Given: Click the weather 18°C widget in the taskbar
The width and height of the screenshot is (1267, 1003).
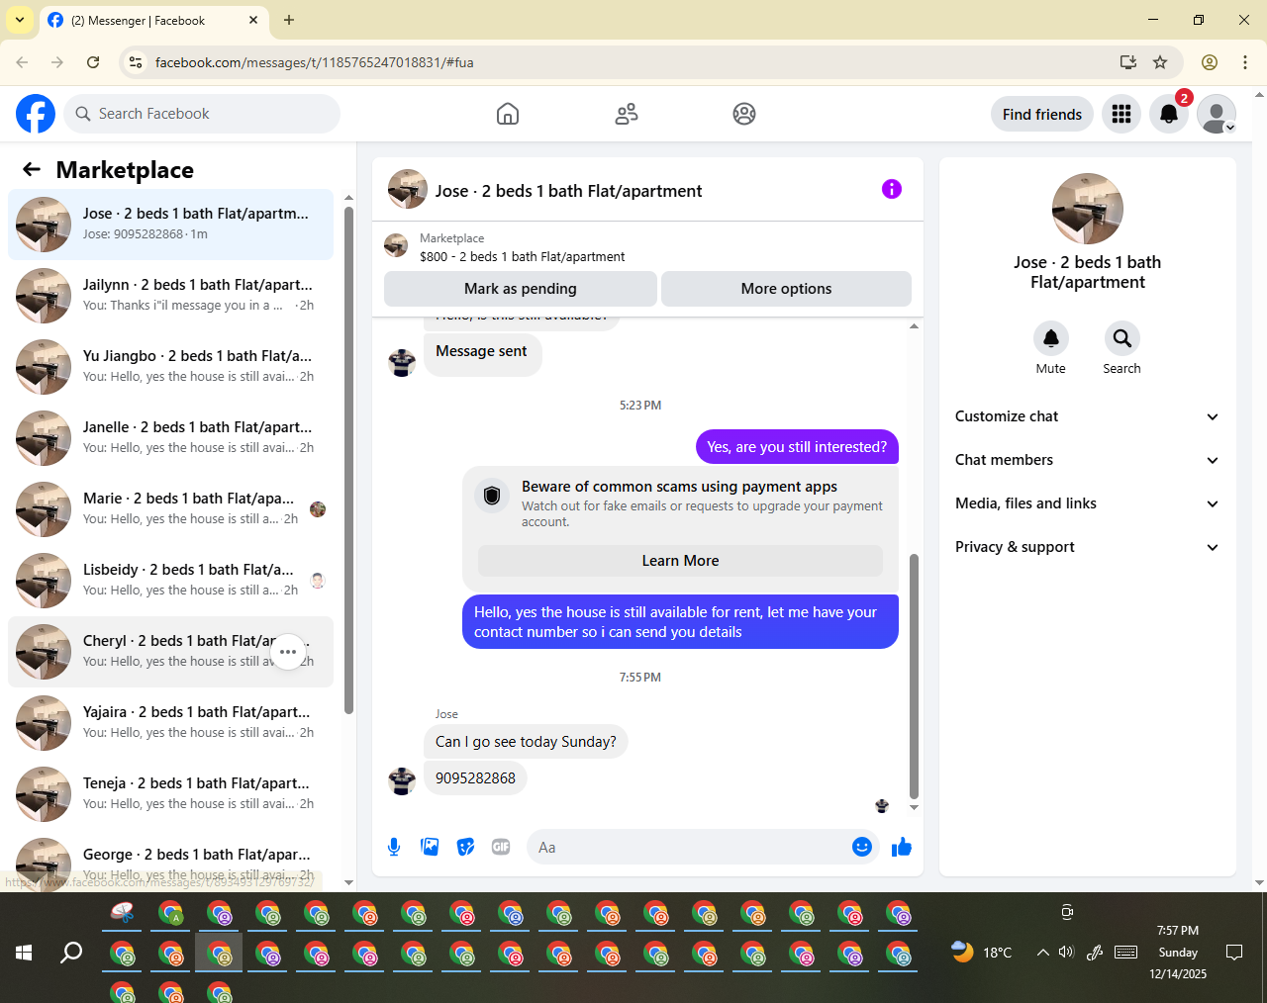Looking at the screenshot, I should (982, 953).
